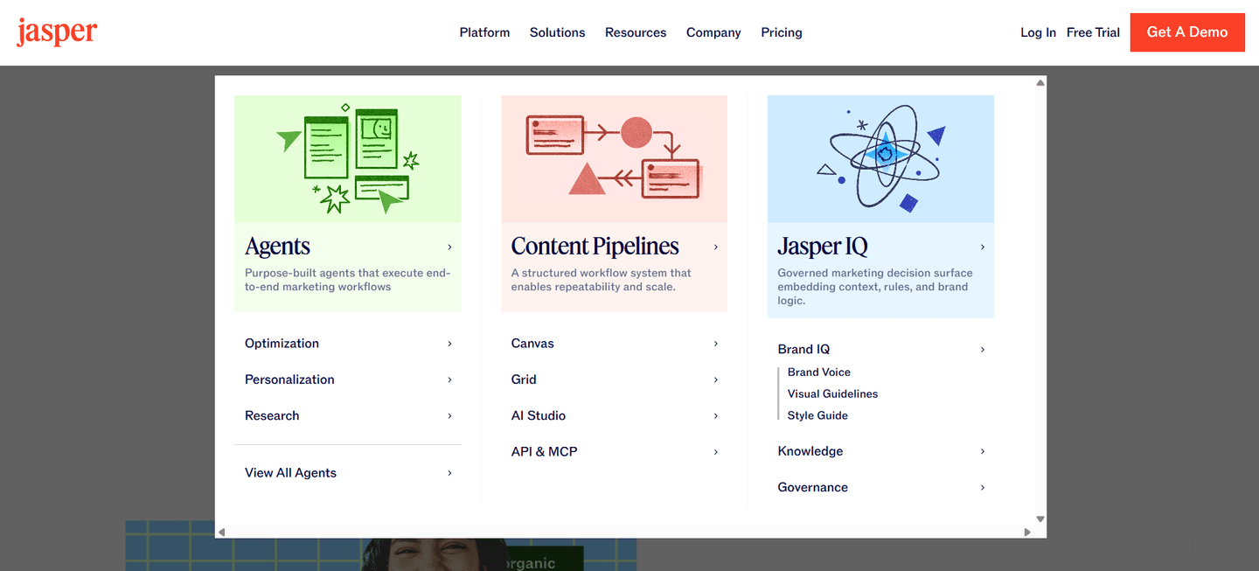The image size is (1259, 571).
Task: Open the Resources menu
Action: (636, 32)
